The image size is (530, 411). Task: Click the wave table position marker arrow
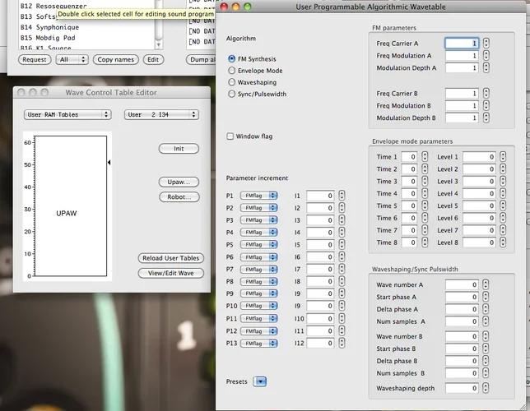pyautogui.click(x=109, y=163)
